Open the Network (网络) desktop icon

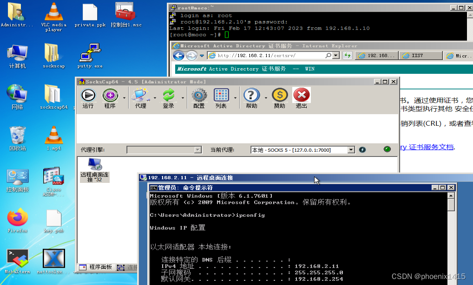point(17,97)
